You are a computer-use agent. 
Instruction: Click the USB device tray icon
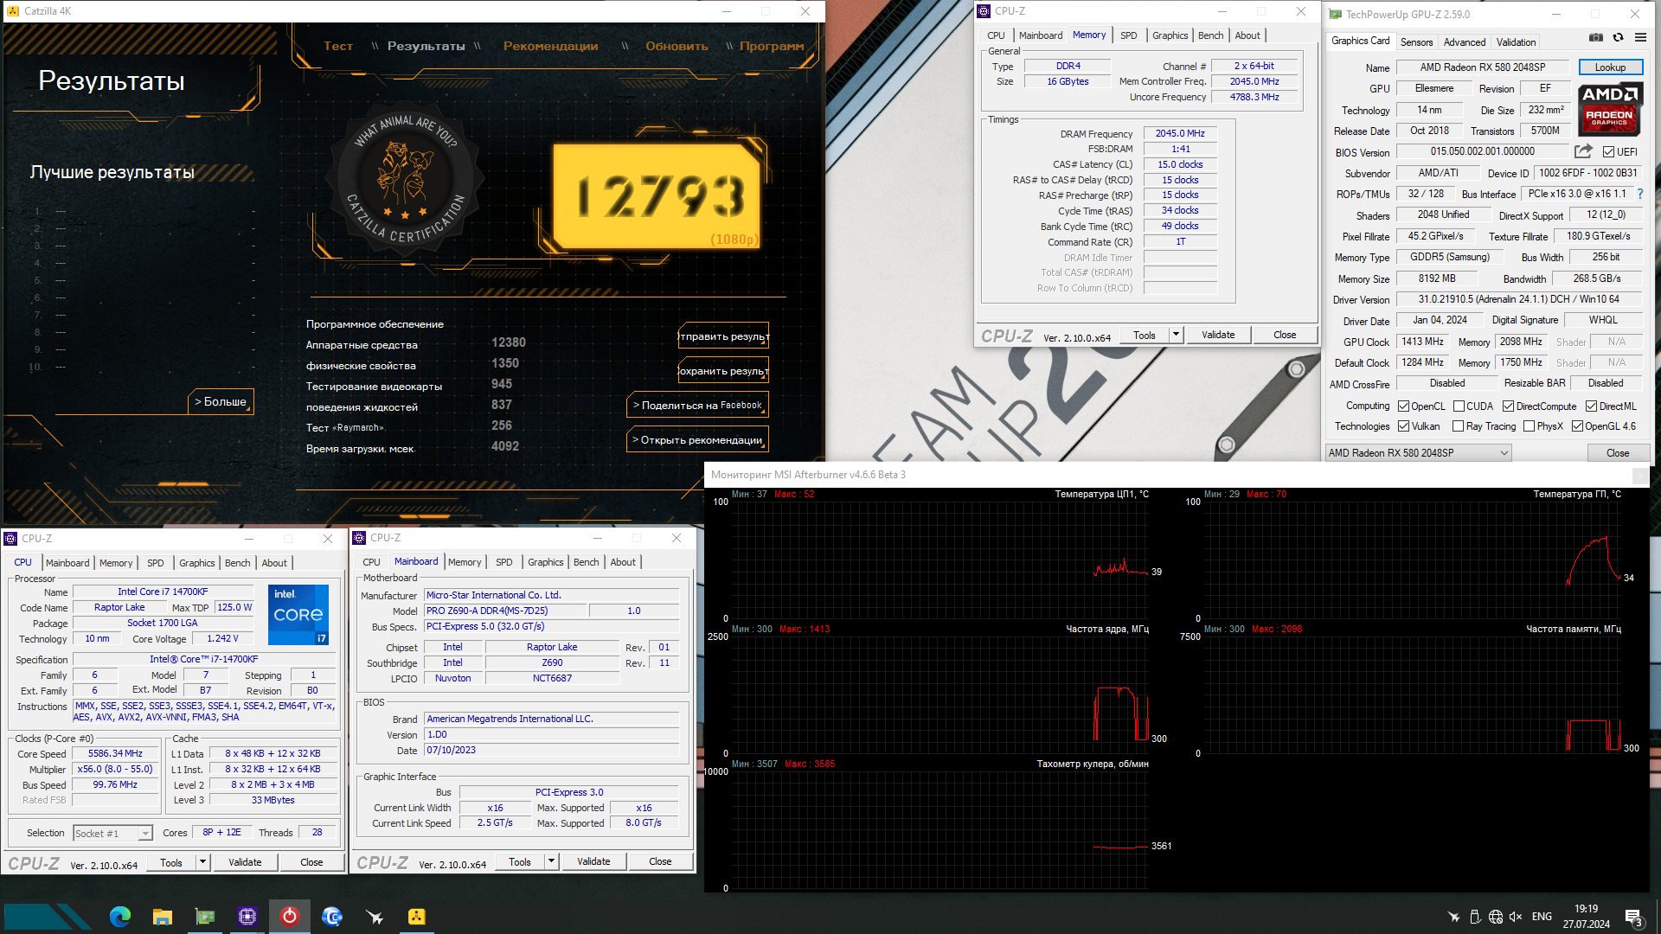[1475, 917]
